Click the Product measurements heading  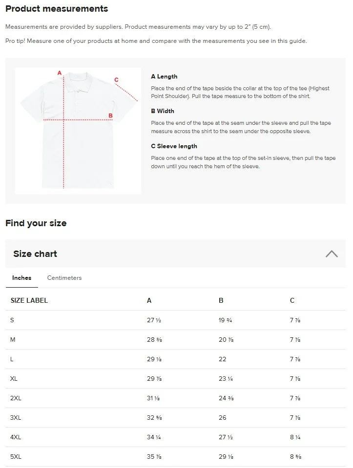57,9
